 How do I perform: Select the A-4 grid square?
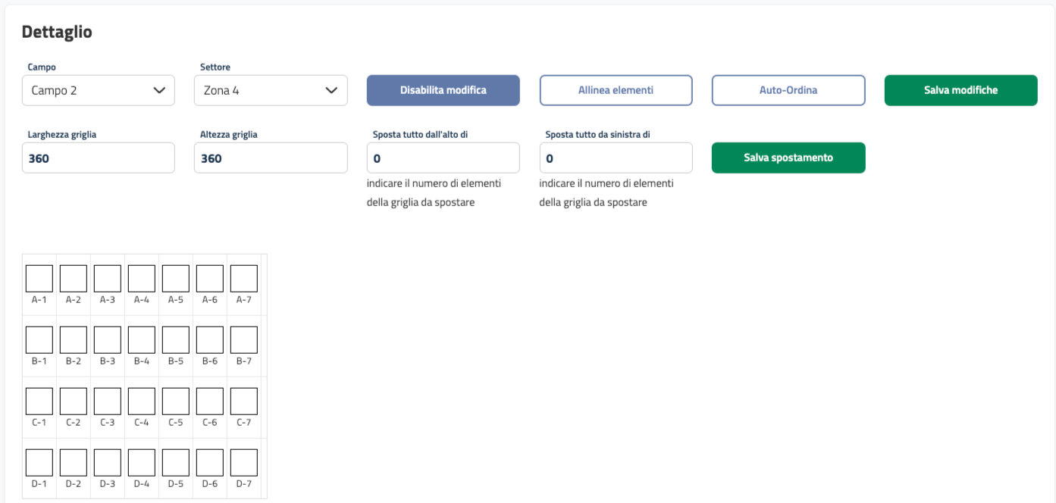pos(141,279)
